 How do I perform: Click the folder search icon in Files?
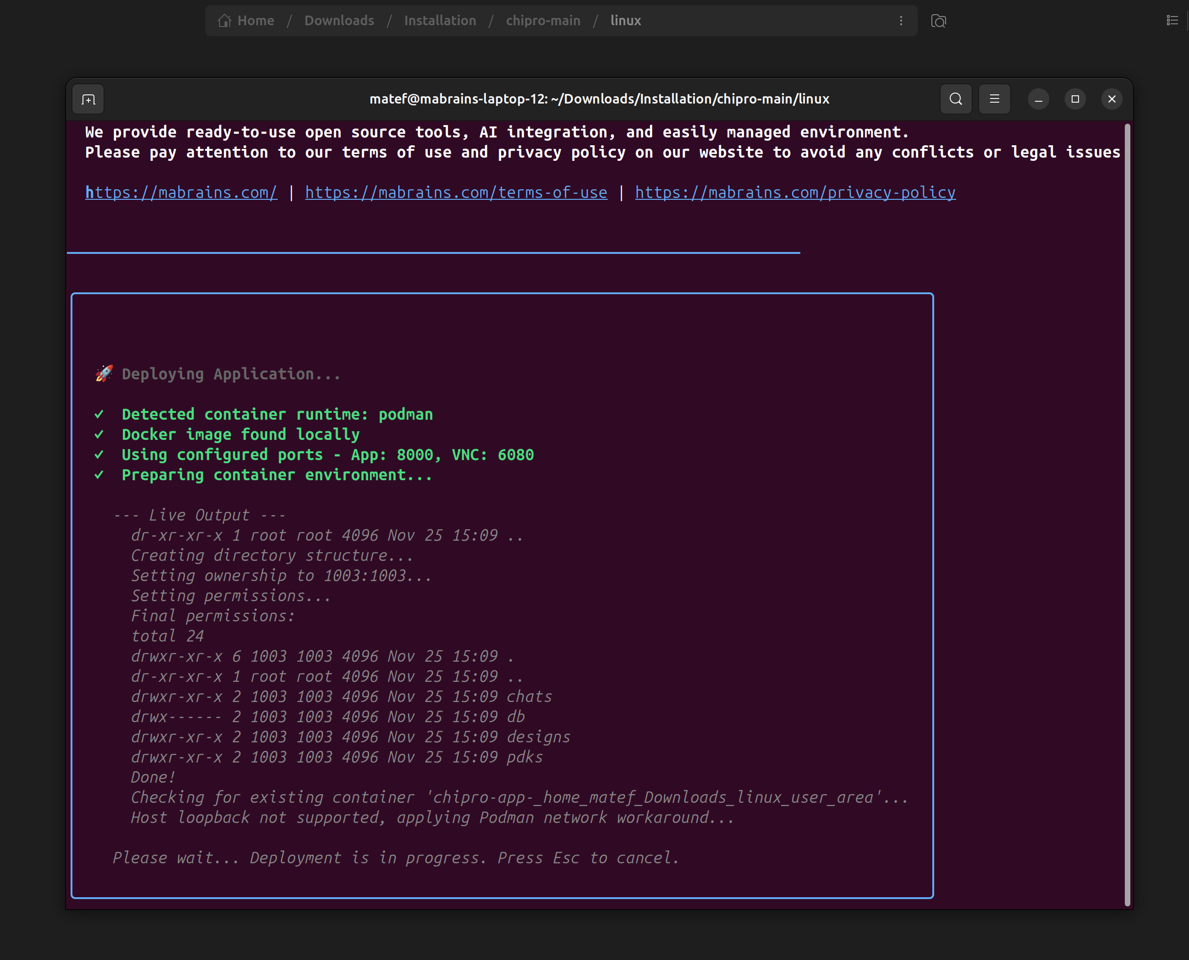pos(938,21)
